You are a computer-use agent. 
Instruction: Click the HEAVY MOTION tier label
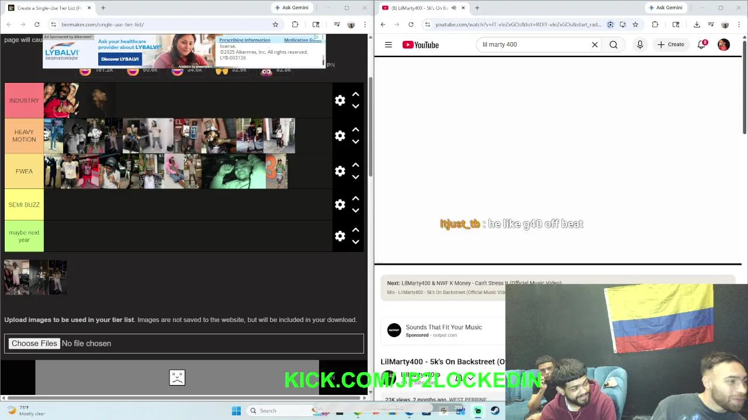[24, 136]
